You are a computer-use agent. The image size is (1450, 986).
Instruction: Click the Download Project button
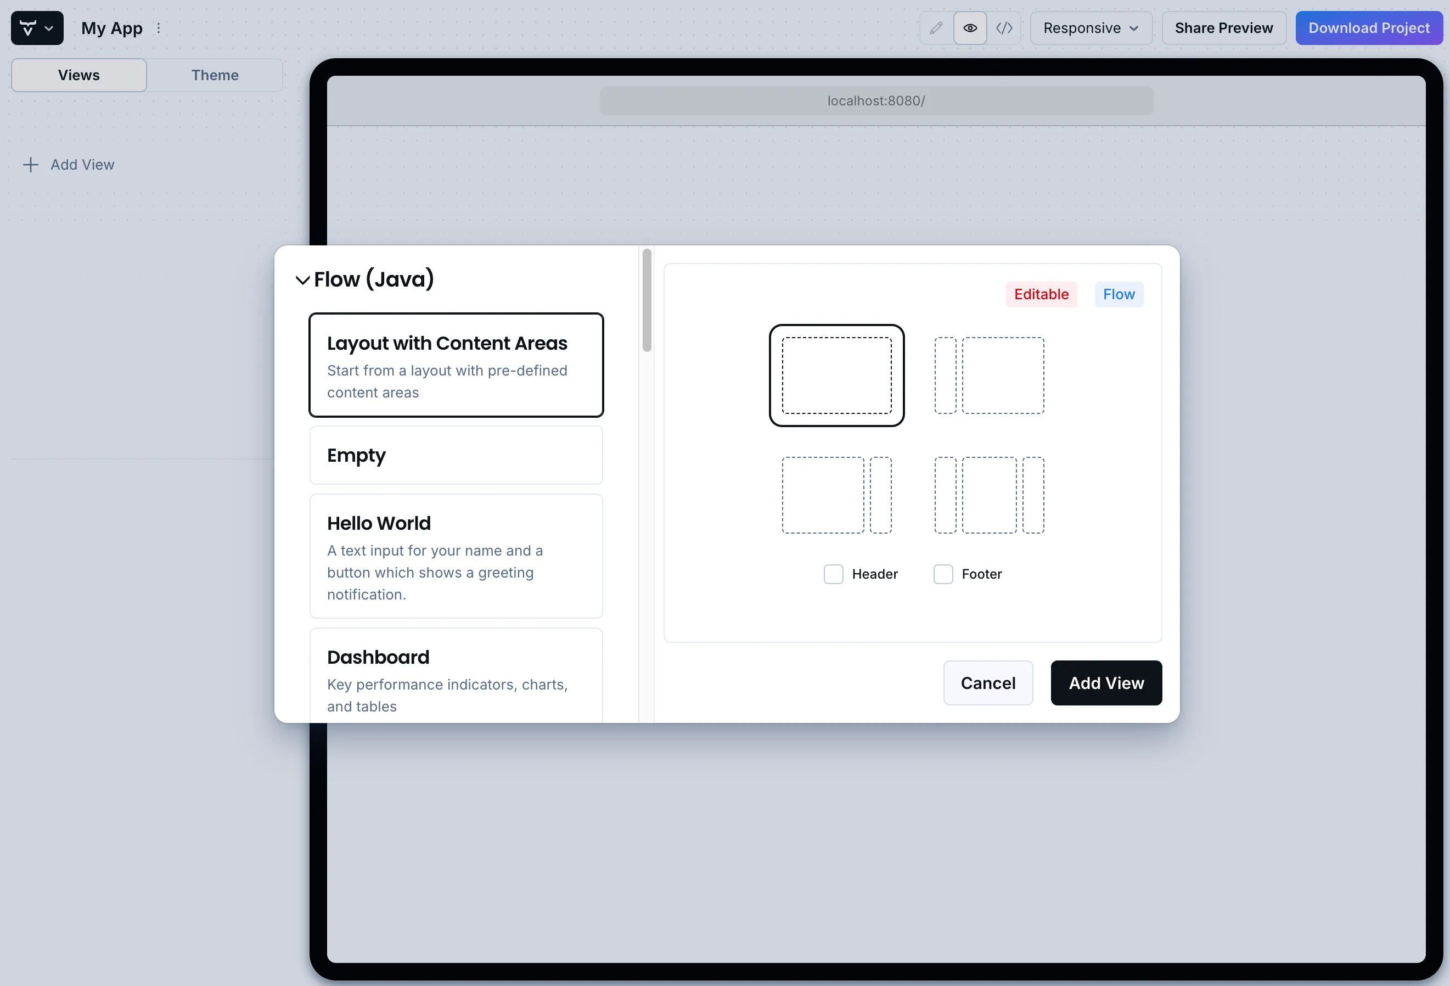tap(1369, 27)
